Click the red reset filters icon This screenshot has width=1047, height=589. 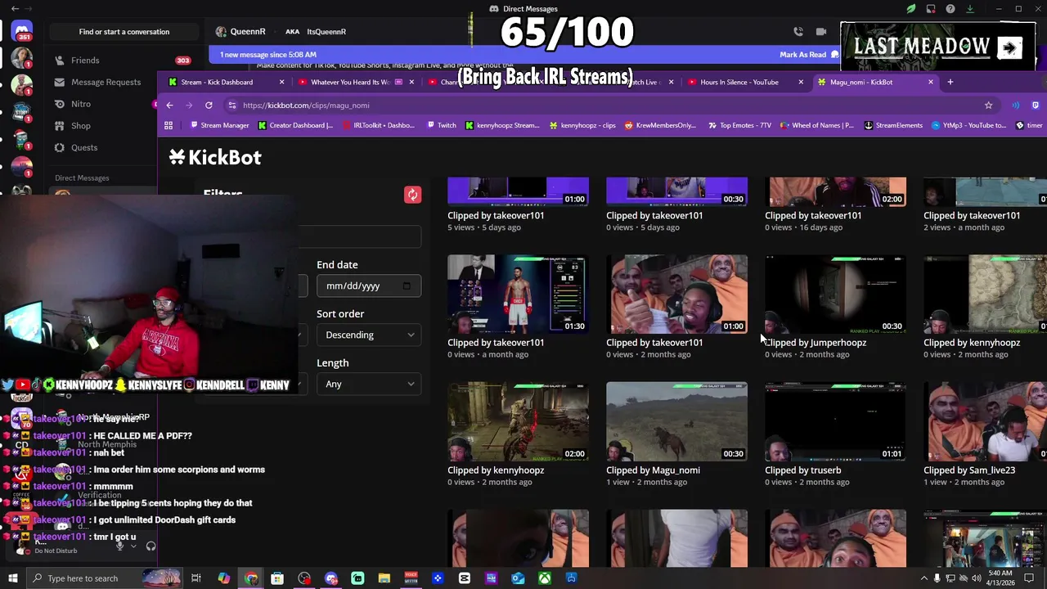pyautogui.click(x=412, y=195)
